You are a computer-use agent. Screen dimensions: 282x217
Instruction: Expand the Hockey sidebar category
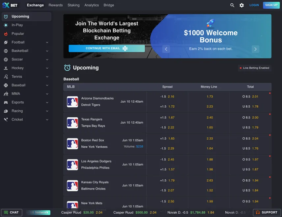[47, 68]
